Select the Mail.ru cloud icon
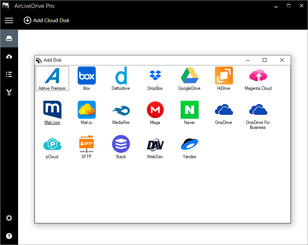This screenshot has width=308, height=245. click(87, 113)
